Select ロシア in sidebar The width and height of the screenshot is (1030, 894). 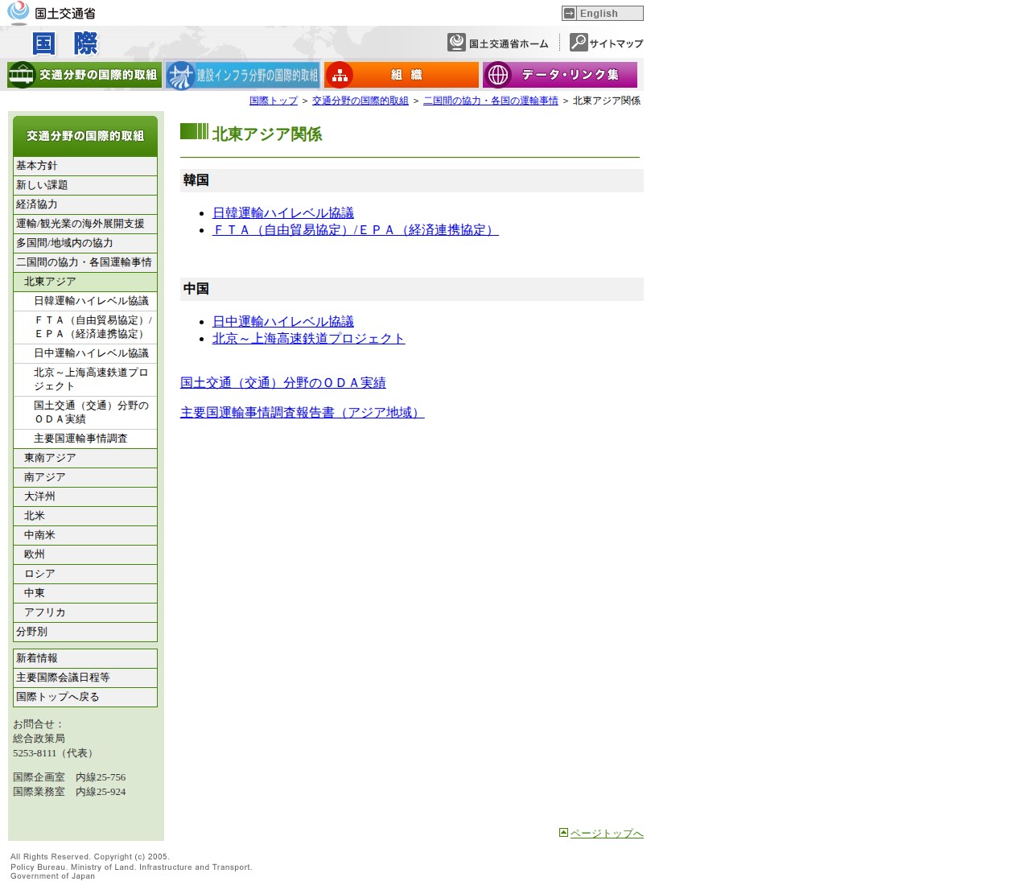85,574
